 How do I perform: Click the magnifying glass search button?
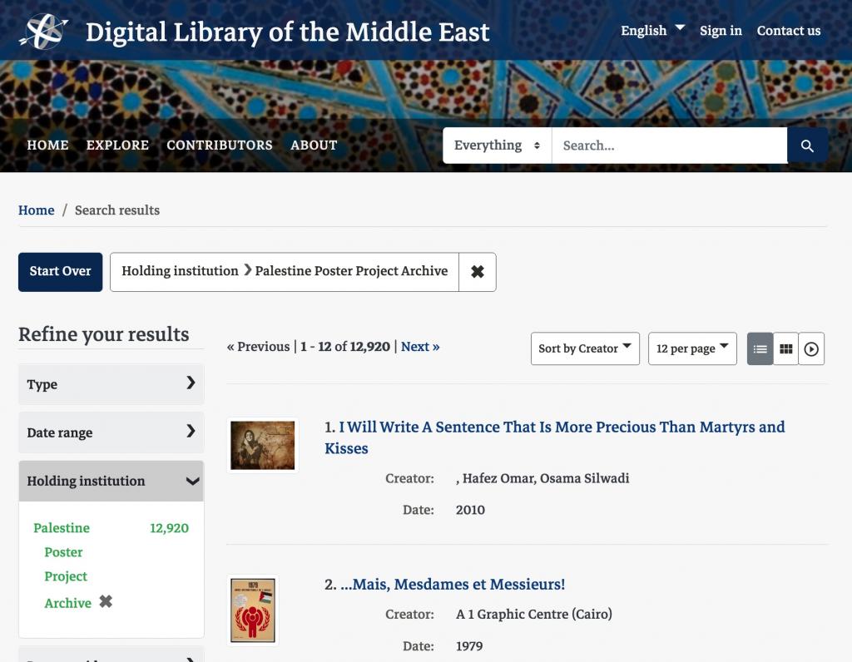coord(807,146)
